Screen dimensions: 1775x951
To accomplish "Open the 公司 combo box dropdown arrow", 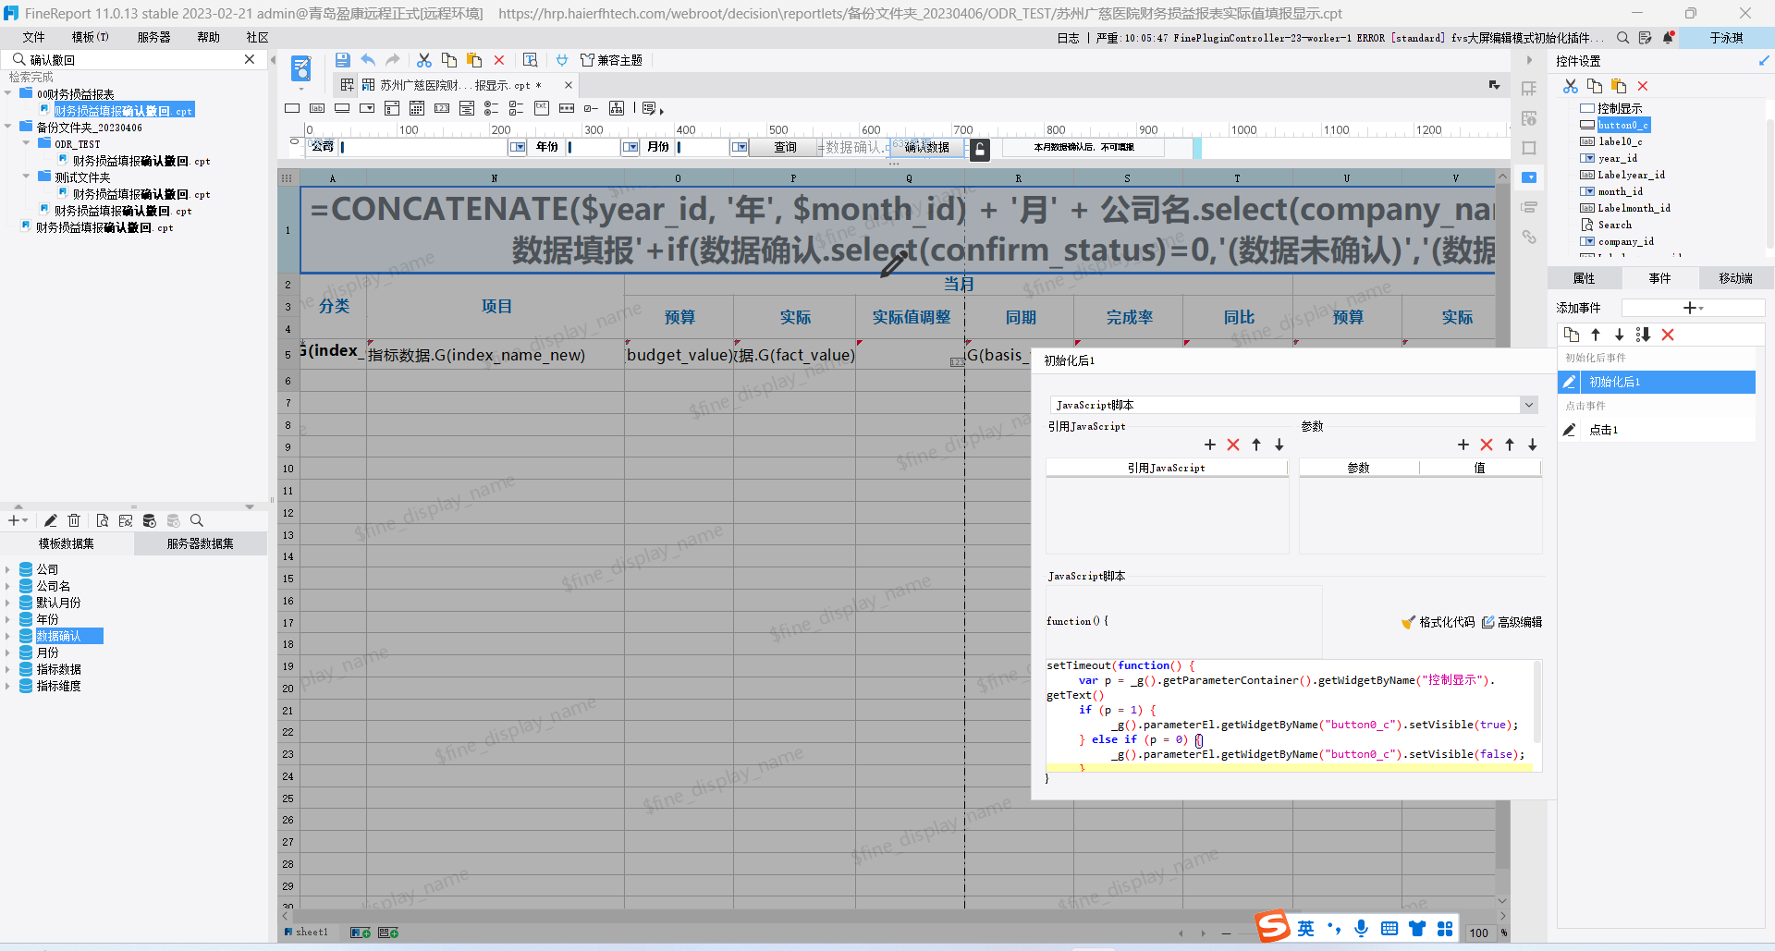I will (x=518, y=147).
